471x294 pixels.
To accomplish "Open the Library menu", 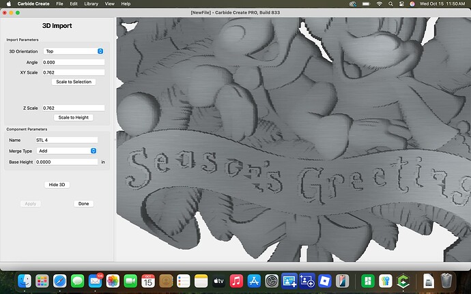I will (91, 4).
